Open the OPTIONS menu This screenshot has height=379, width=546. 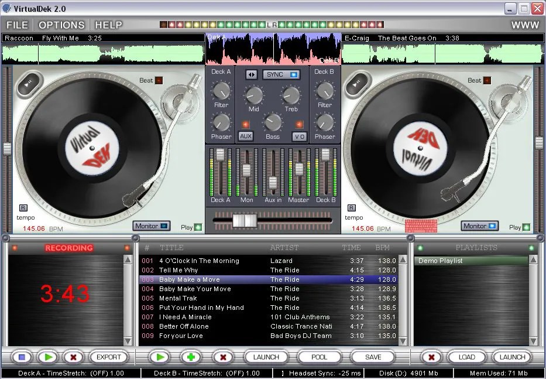point(61,25)
